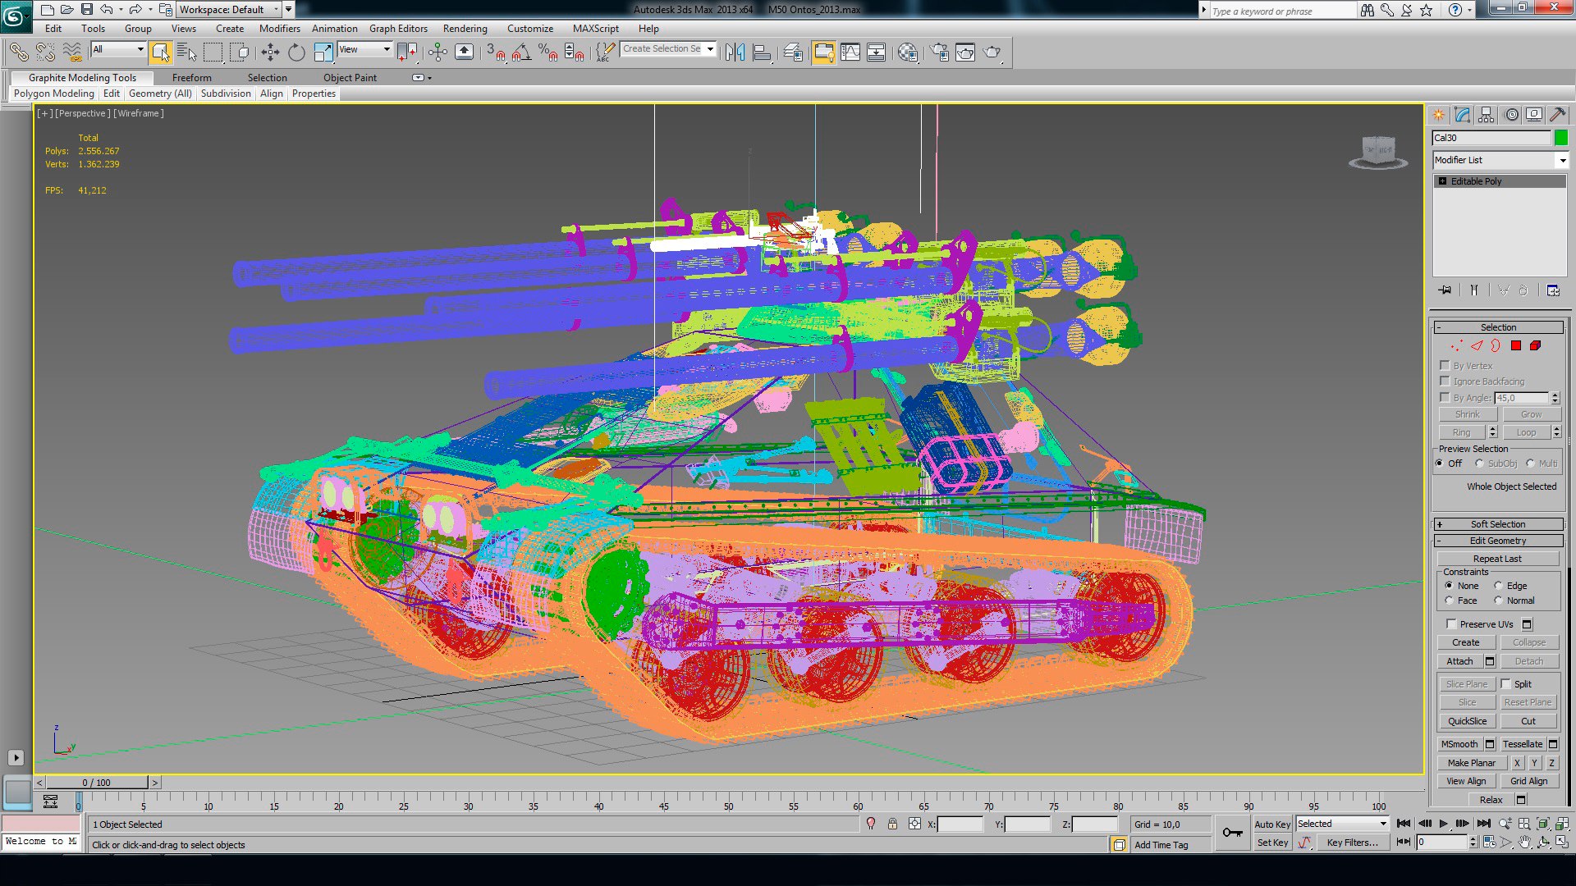Open the Rendering menu
This screenshot has height=886, width=1576.
click(x=465, y=29)
